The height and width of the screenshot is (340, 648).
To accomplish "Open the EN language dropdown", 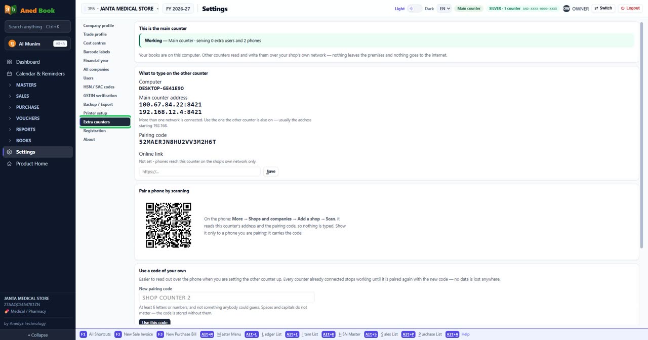I will coord(444,9).
